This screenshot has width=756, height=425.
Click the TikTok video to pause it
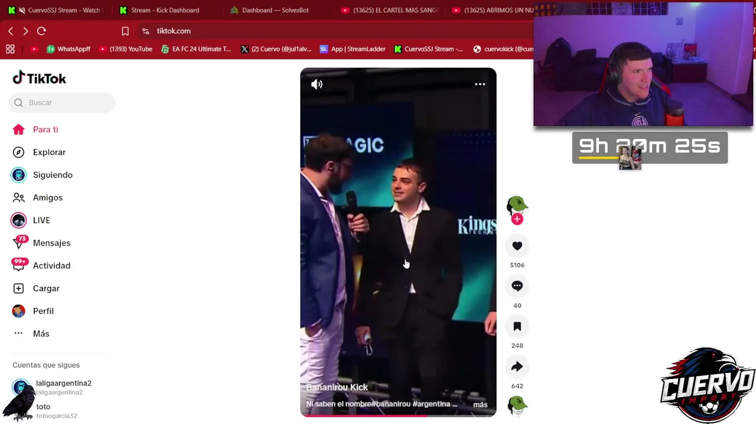pos(398,242)
